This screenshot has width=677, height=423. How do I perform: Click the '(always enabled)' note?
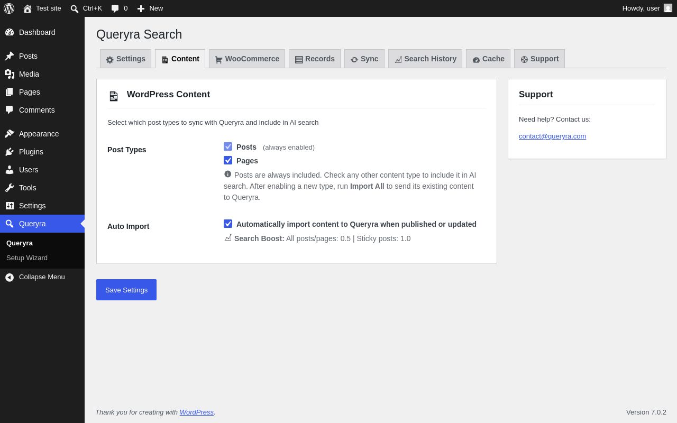pyautogui.click(x=289, y=148)
